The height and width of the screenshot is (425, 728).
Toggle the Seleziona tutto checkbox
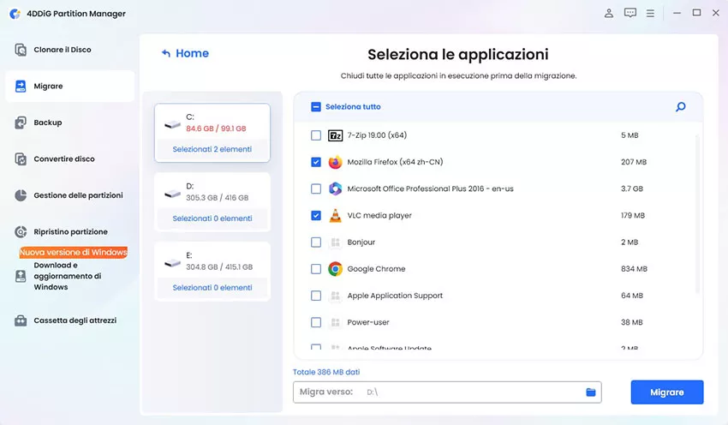point(316,107)
